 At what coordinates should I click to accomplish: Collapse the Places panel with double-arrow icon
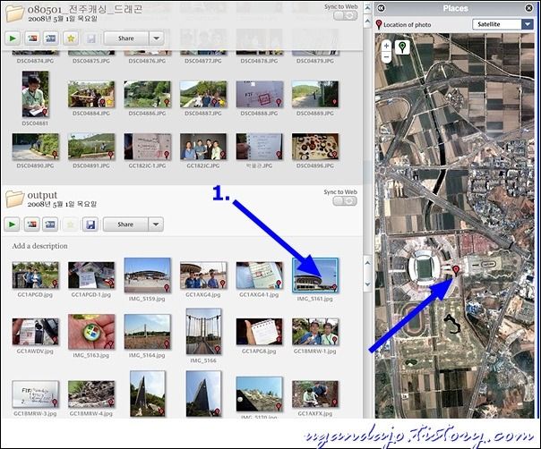tap(381, 8)
